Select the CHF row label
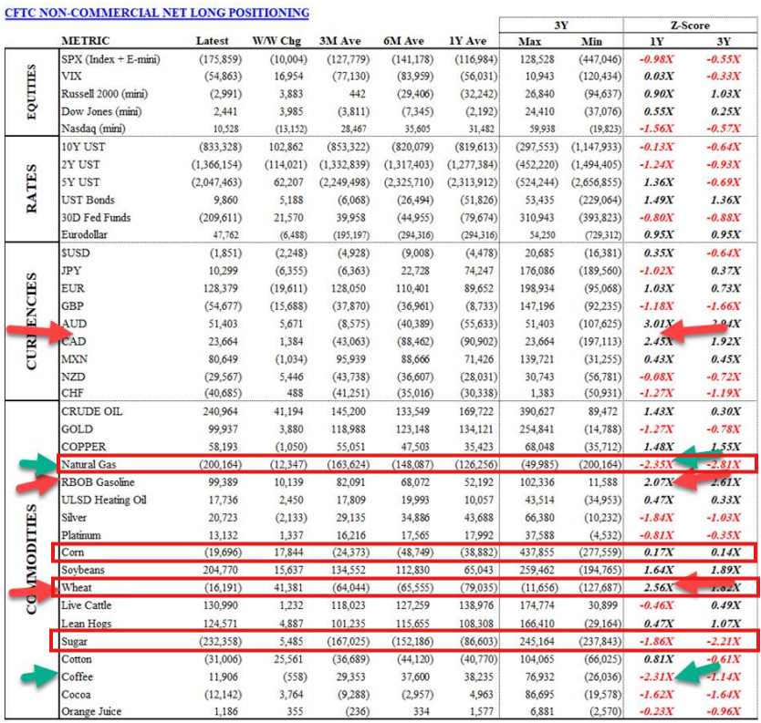 click(72, 393)
